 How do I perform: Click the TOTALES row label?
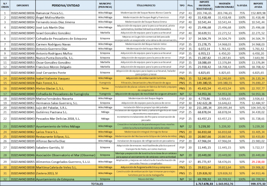97,184
